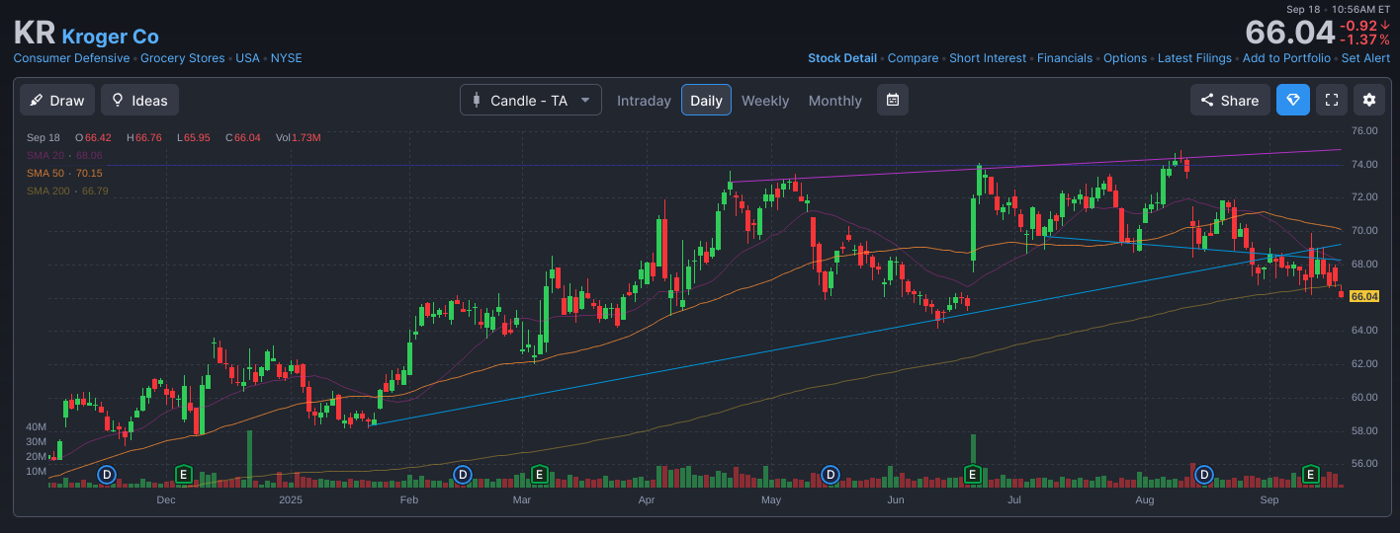Click the Vol 1.73M readout
The image size is (1400, 533).
[x=298, y=137]
